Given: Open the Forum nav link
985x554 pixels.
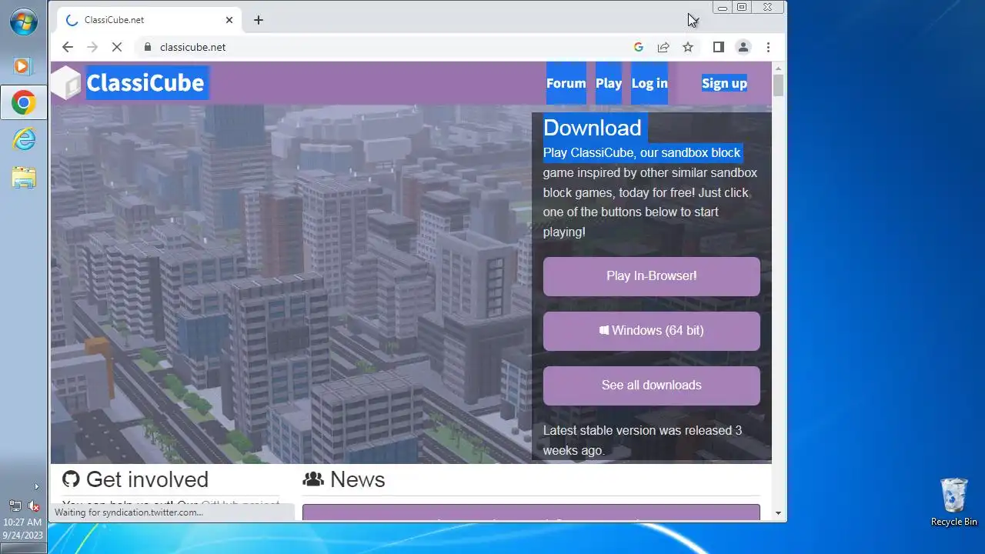Looking at the screenshot, I should (x=566, y=83).
